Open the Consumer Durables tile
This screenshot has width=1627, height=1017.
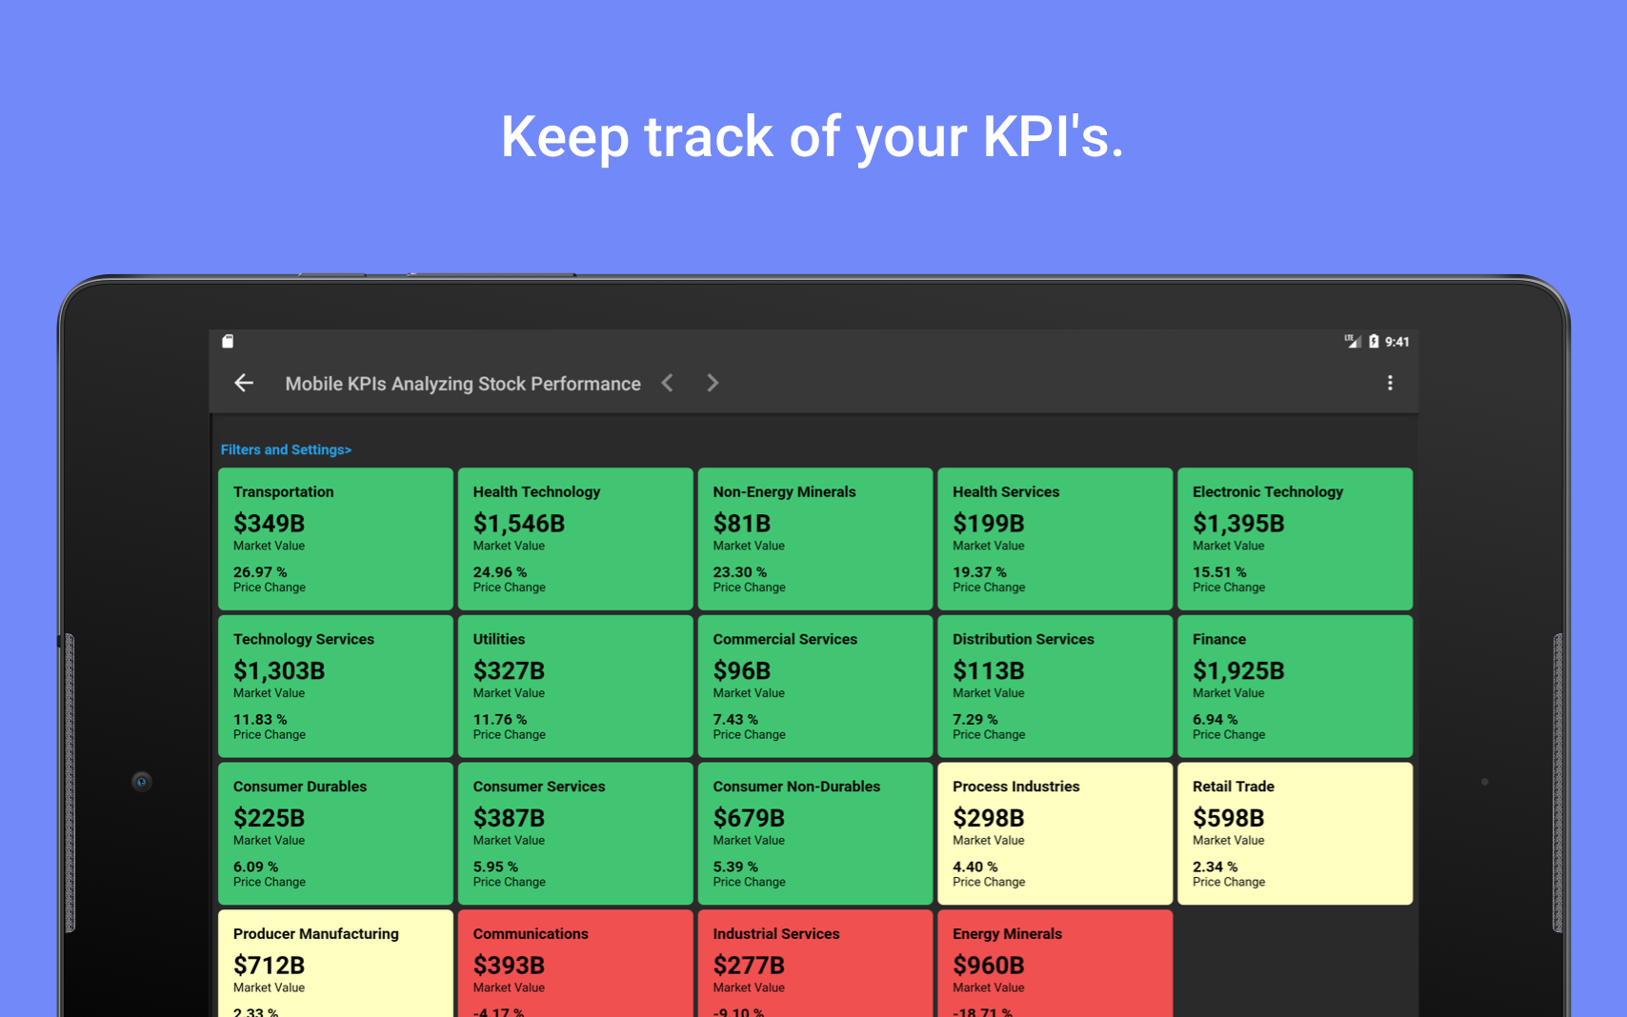pyautogui.click(x=335, y=833)
